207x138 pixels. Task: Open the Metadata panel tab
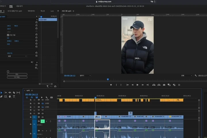pos(31,11)
